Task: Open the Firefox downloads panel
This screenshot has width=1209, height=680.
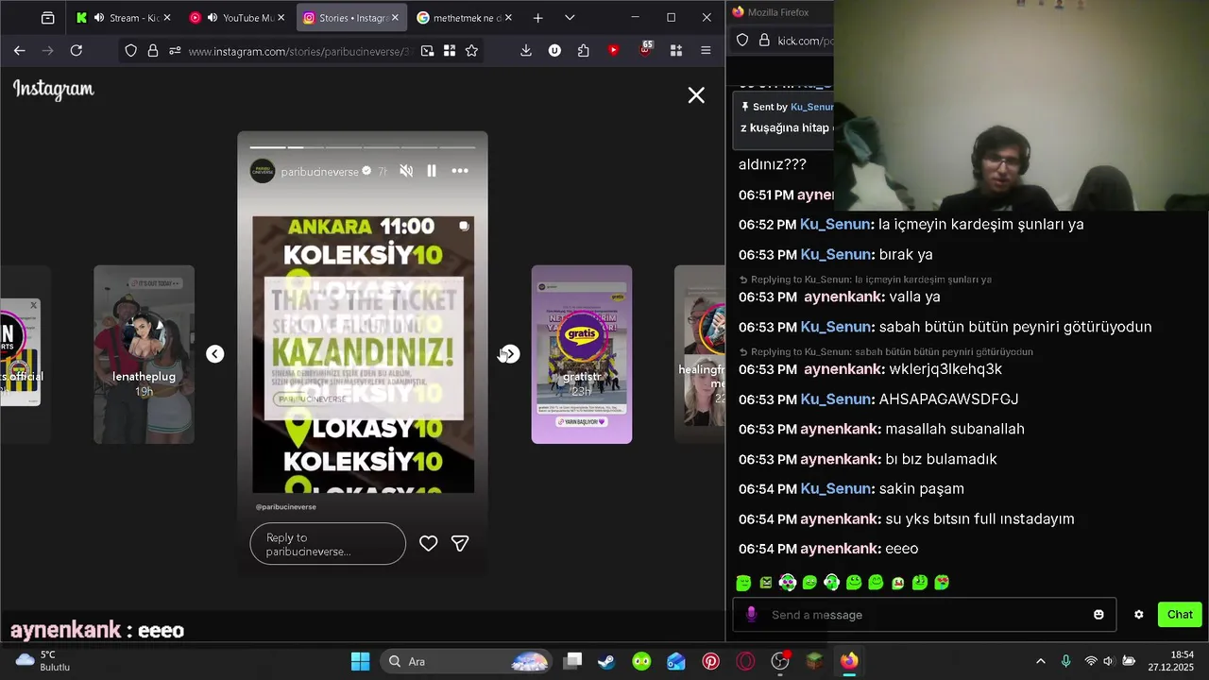Action: [x=526, y=51]
